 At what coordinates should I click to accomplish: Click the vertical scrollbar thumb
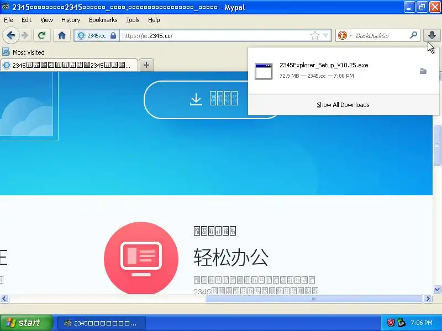(x=437, y=145)
